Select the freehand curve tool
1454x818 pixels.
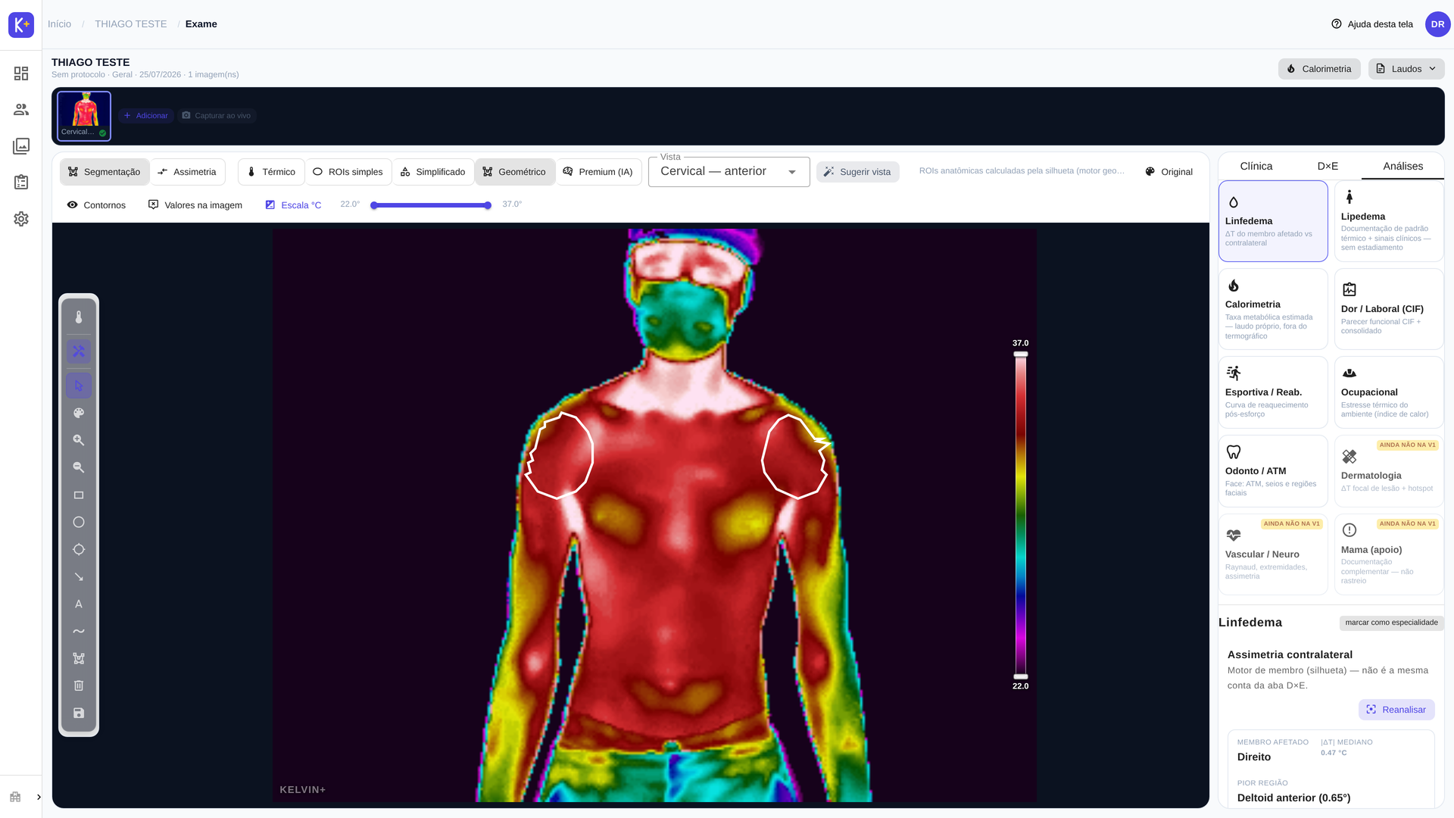79,632
